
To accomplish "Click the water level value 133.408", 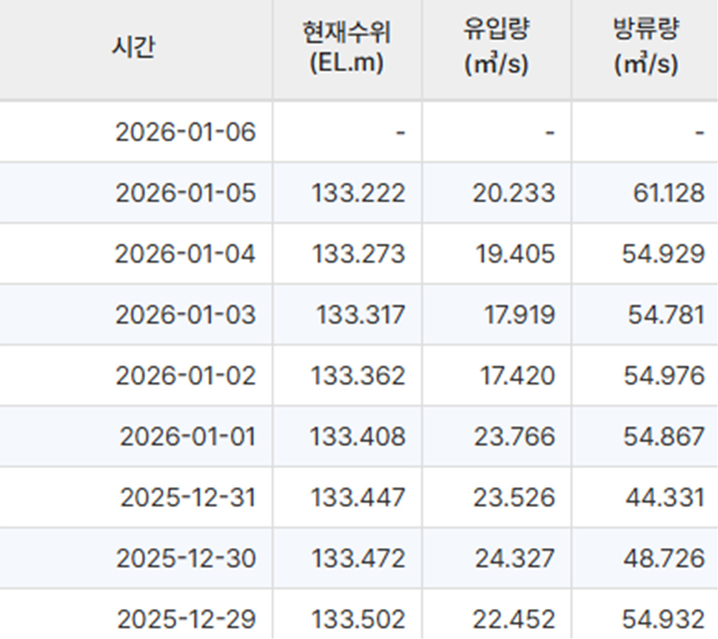I will click(358, 437).
